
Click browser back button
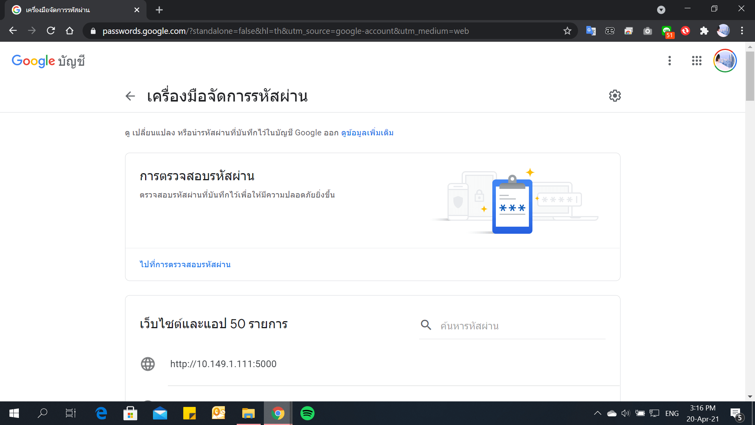[13, 31]
